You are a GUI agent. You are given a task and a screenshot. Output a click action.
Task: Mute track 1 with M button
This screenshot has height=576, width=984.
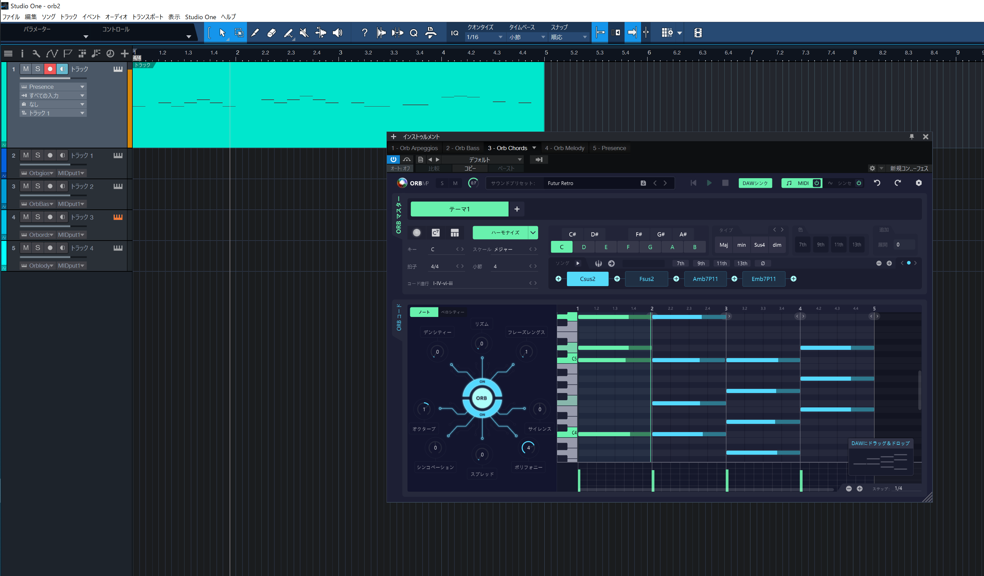tap(26, 69)
